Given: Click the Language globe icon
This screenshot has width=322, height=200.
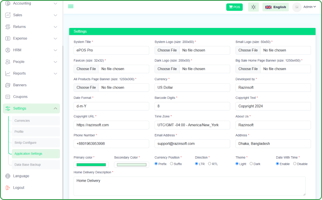Looking at the screenshot, I should coord(8,176).
